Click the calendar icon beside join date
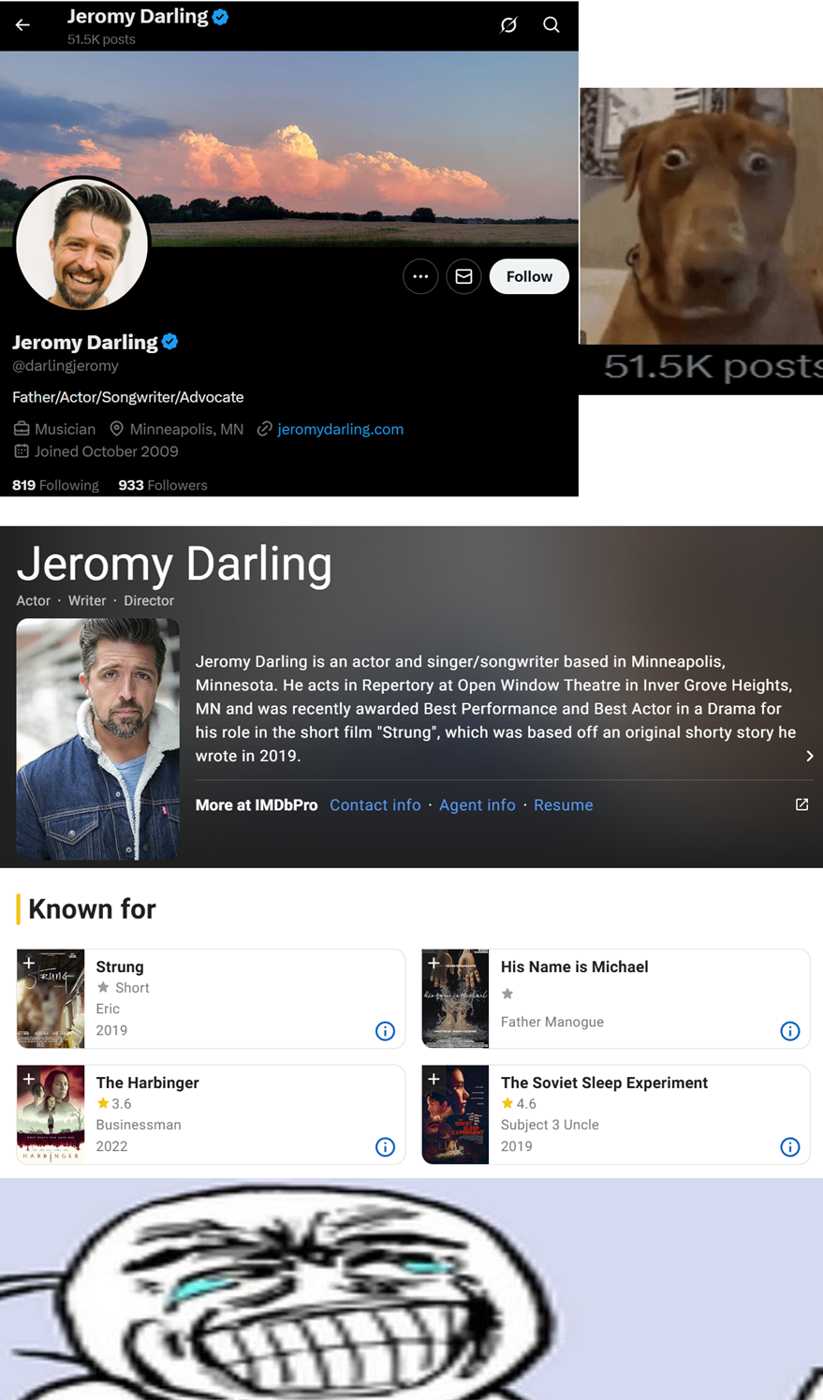 click(x=22, y=451)
